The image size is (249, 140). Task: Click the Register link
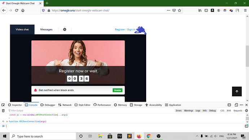coord(120,29)
